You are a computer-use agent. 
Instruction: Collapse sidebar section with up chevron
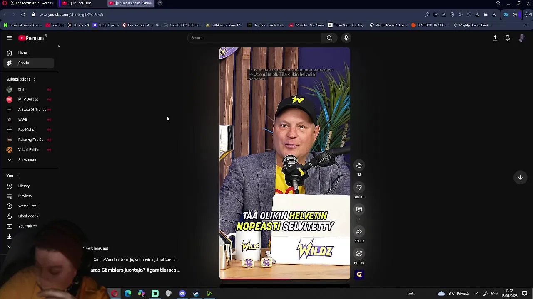tap(59, 46)
